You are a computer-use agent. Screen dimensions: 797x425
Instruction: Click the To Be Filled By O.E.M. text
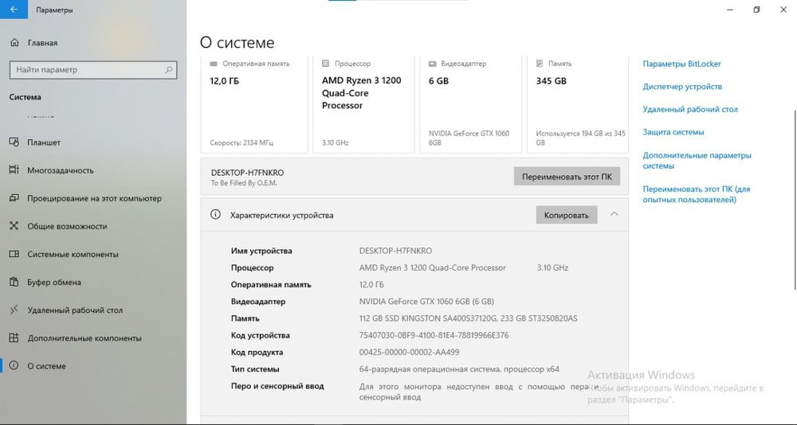(244, 183)
